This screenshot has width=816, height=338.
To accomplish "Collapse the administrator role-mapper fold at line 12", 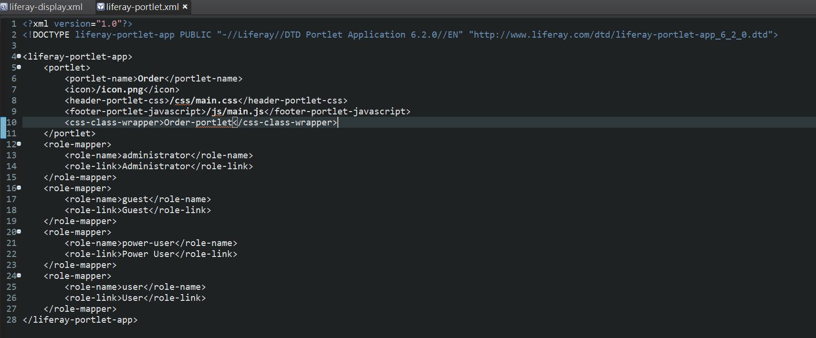I will pyautogui.click(x=19, y=144).
